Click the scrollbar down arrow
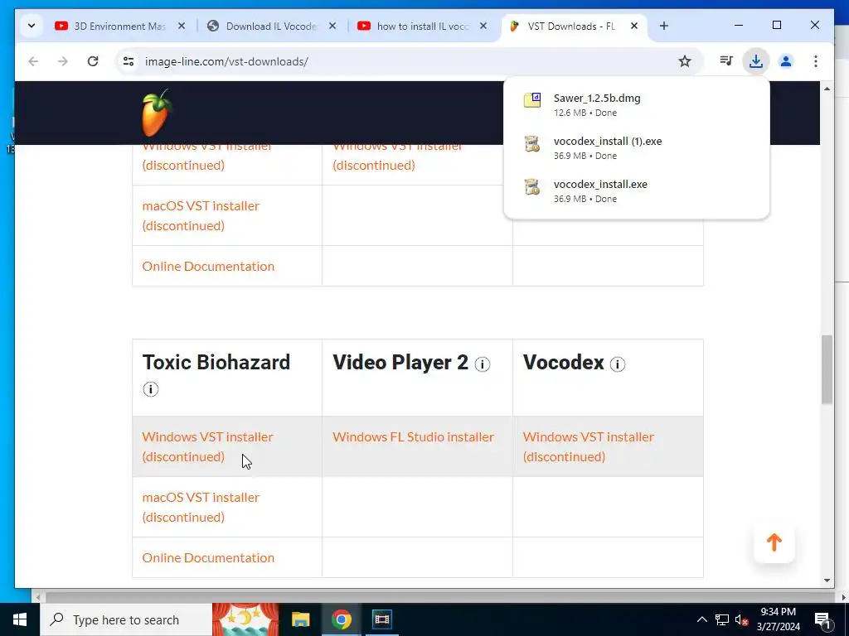Viewport: 849px width, 636px height. pyautogui.click(x=827, y=581)
